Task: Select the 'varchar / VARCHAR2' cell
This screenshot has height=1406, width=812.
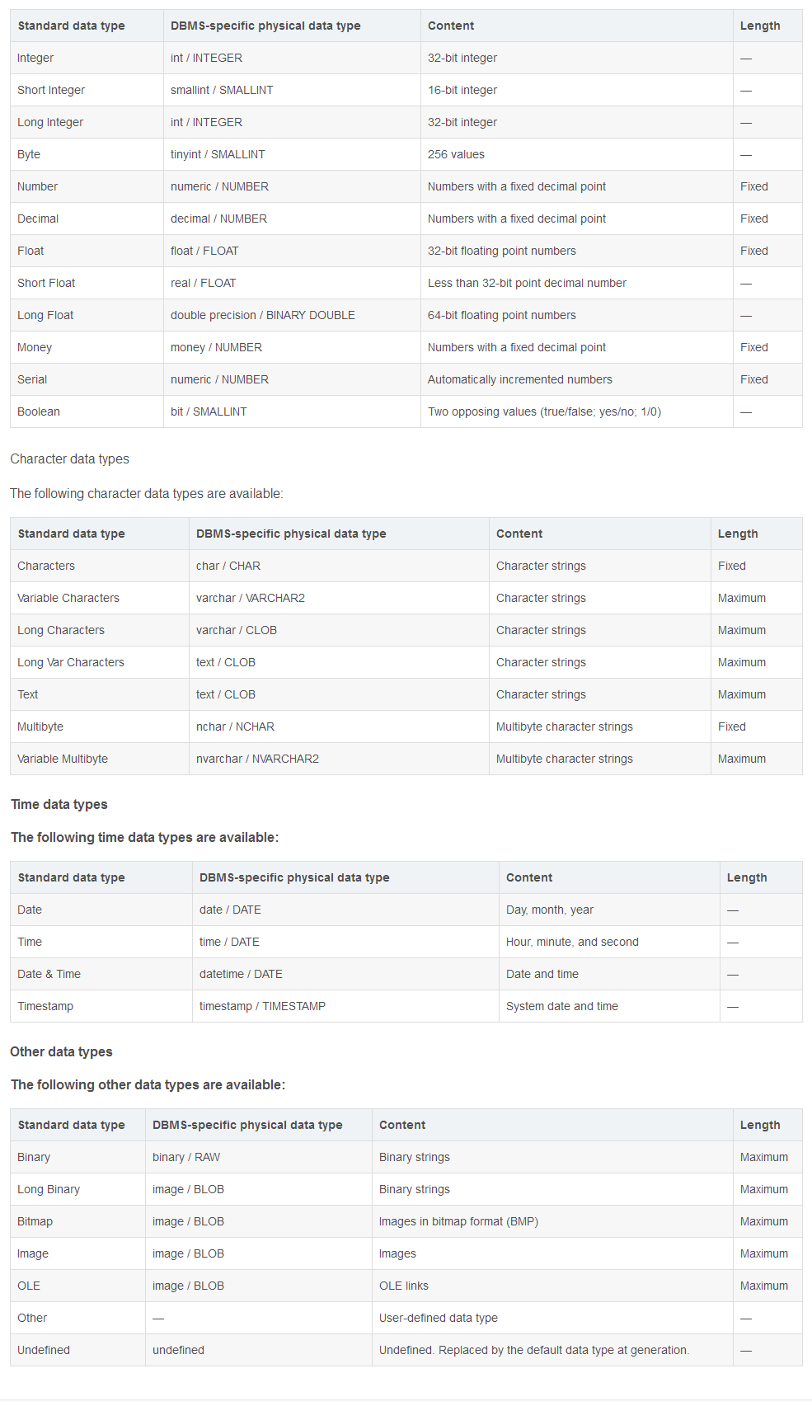Action: [x=251, y=598]
